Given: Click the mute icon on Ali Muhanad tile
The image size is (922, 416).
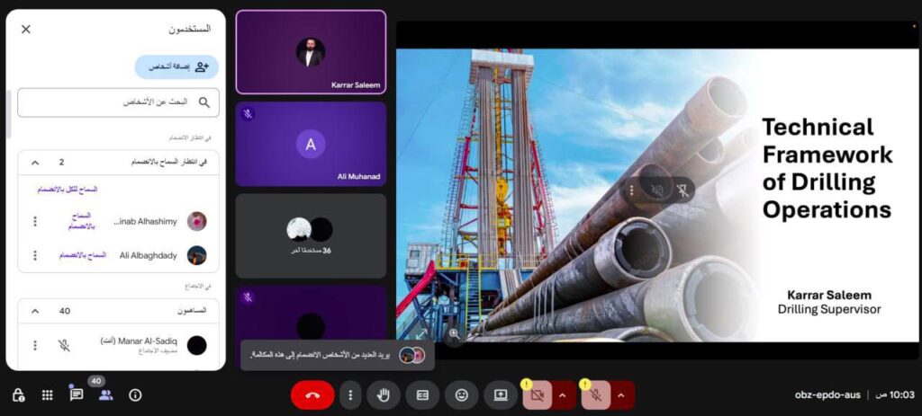Looking at the screenshot, I should coord(248,114).
